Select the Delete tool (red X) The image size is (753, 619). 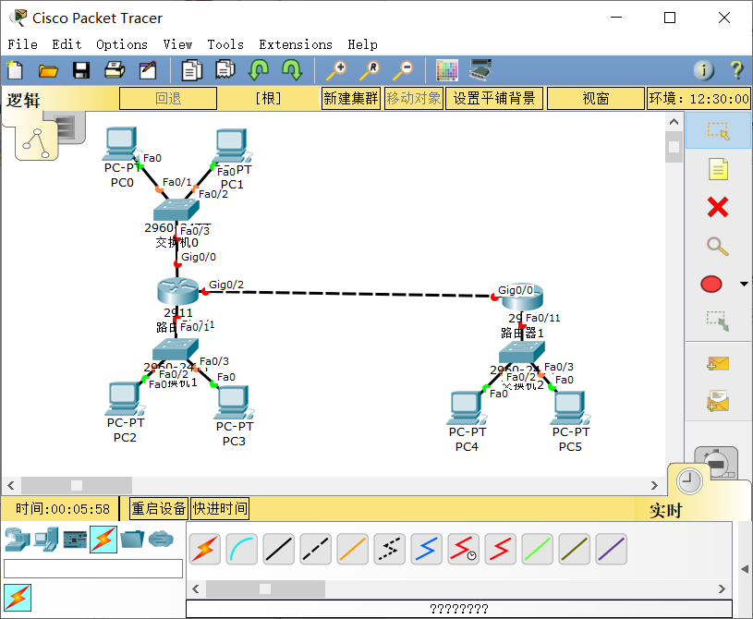tap(719, 208)
